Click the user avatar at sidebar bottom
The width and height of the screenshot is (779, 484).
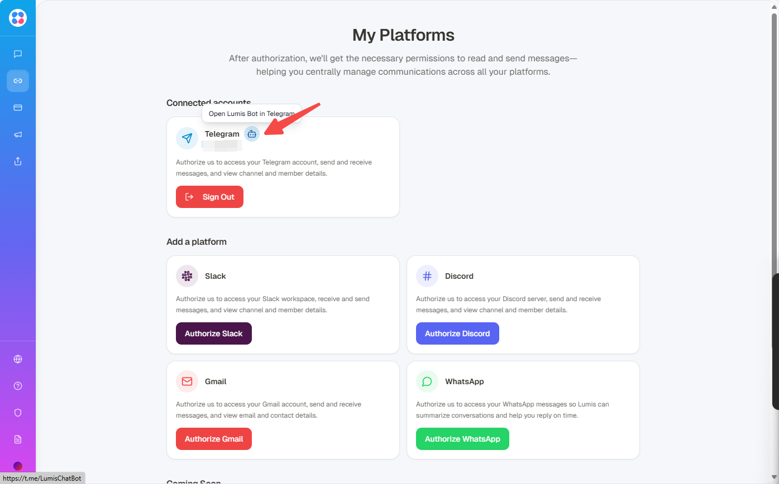[18, 466]
